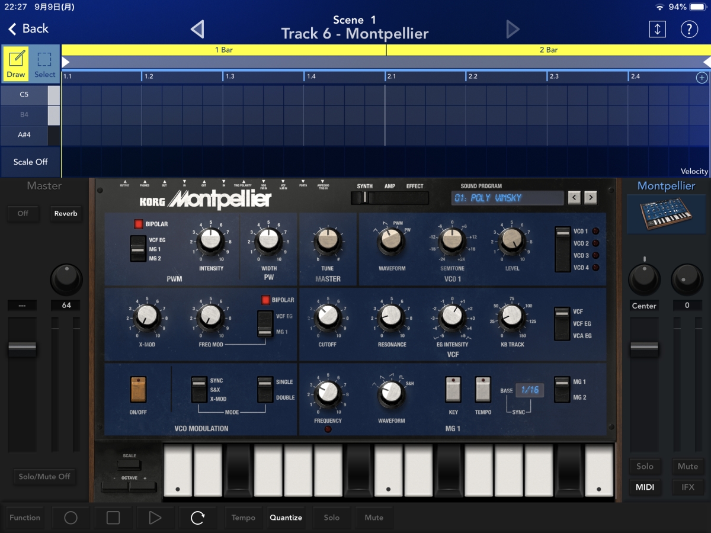
Task: Go to next sound program arrow
Action: 590,198
